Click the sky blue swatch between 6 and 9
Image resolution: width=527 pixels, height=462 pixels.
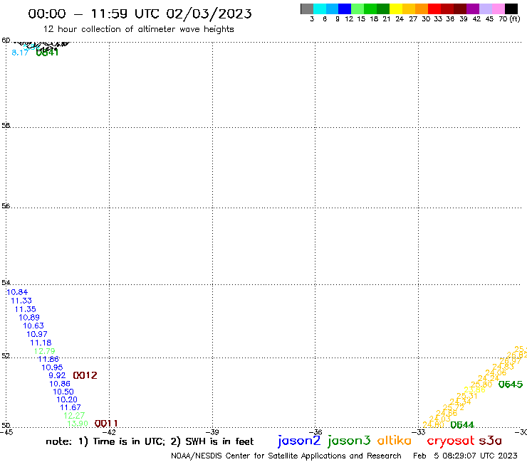(333, 9)
